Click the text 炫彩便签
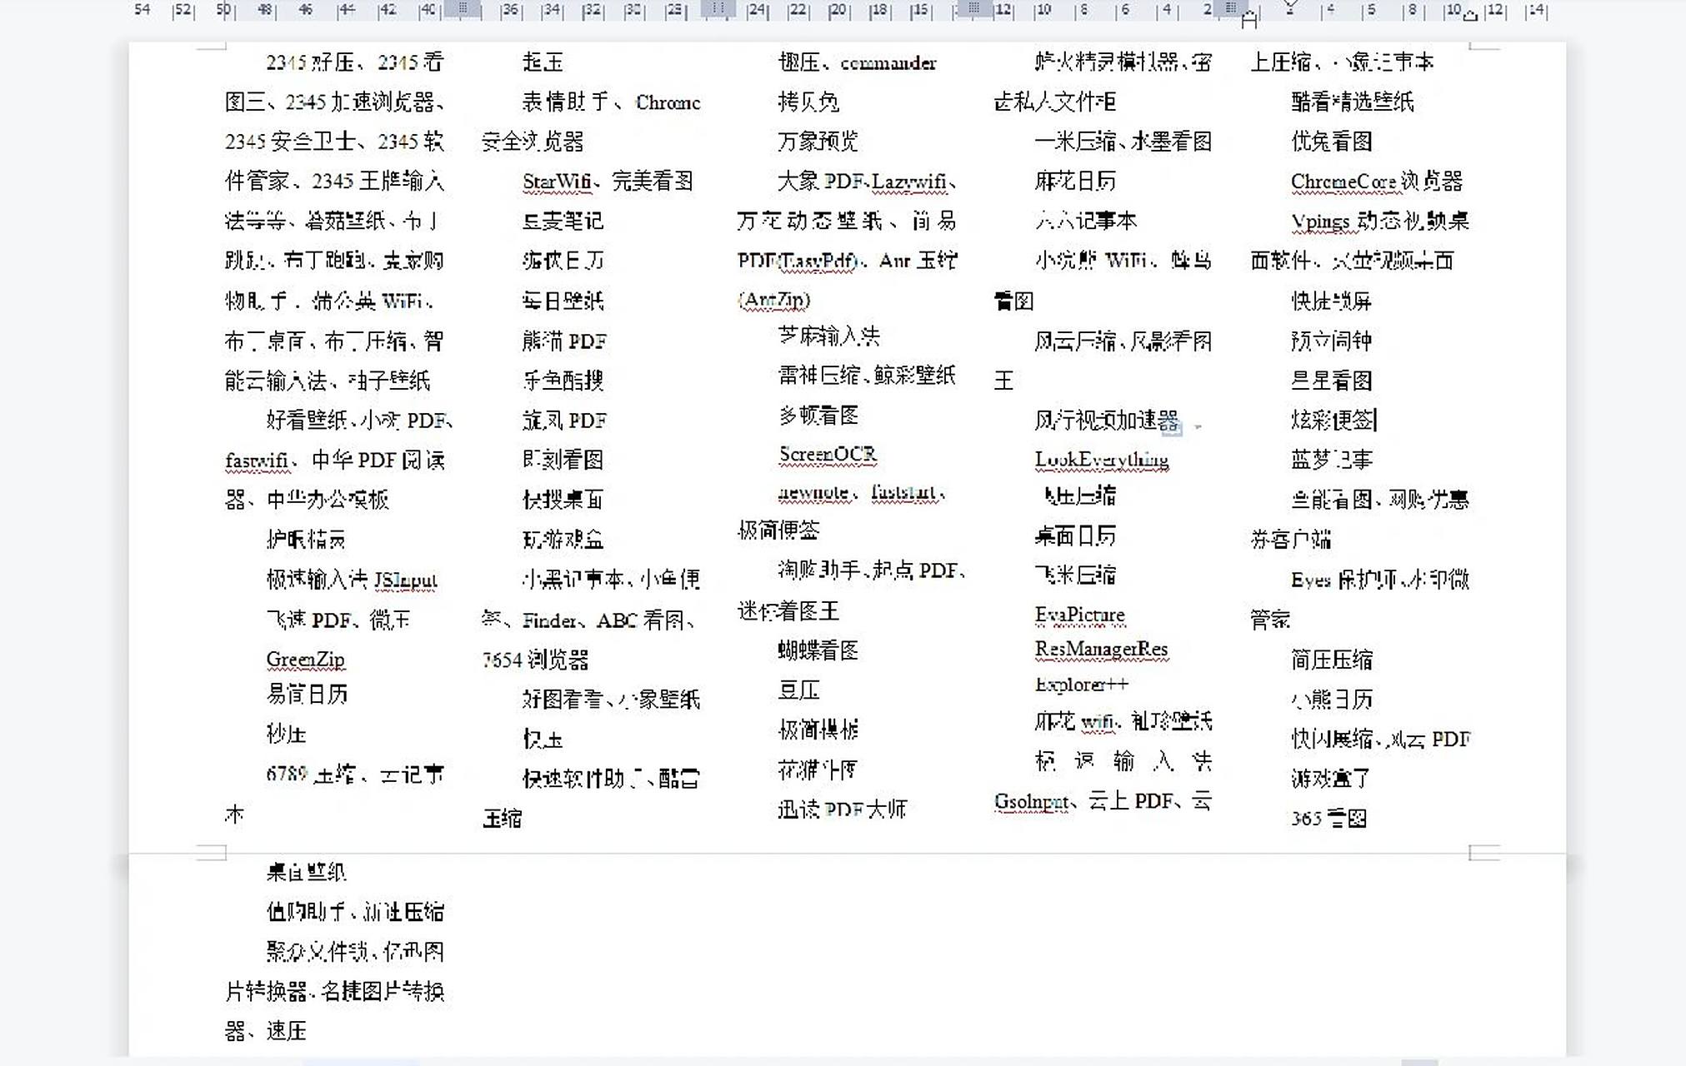 1333,421
